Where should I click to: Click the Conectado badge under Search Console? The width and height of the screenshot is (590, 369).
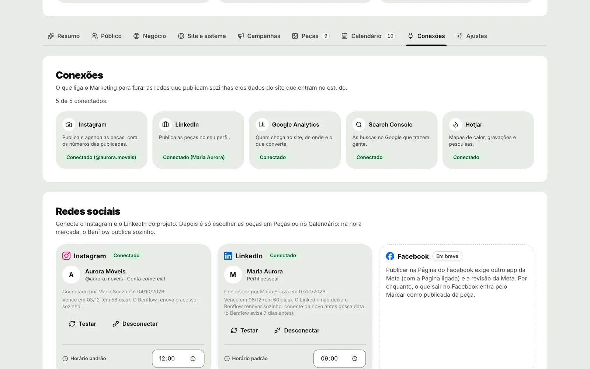(x=369, y=157)
